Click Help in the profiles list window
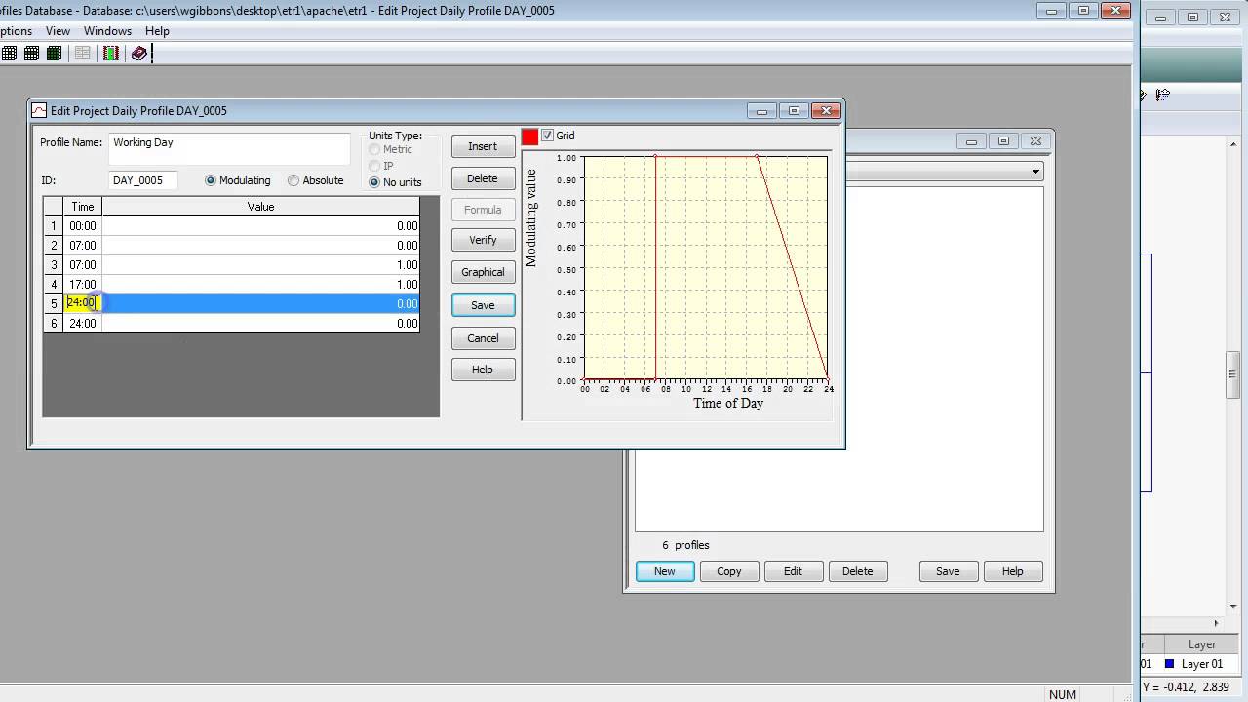The image size is (1248, 702). [x=1012, y=571]
